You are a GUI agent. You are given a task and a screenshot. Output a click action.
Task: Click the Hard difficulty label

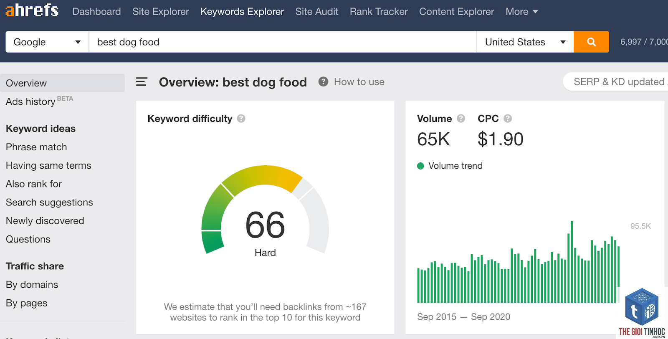[265, 253]
